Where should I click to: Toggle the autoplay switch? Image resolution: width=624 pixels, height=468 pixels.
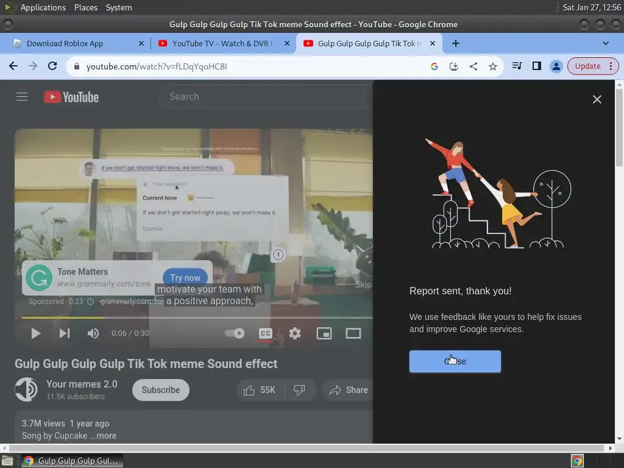click(235, 333)
